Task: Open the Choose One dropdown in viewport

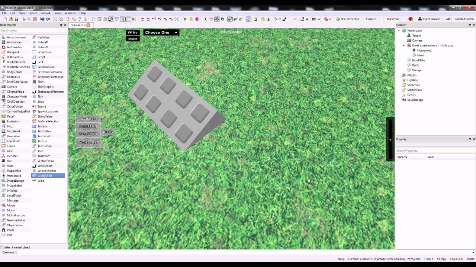Action: (x=161, y=33)
